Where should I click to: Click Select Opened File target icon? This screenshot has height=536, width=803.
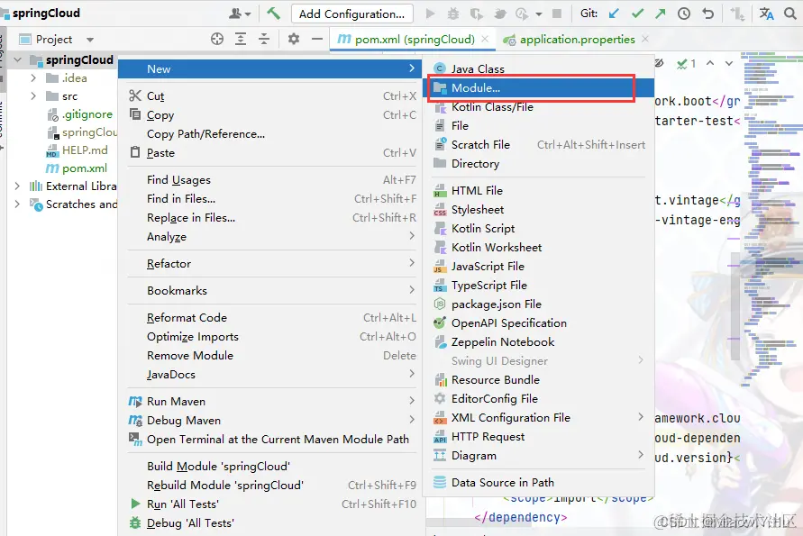(217, 39)
